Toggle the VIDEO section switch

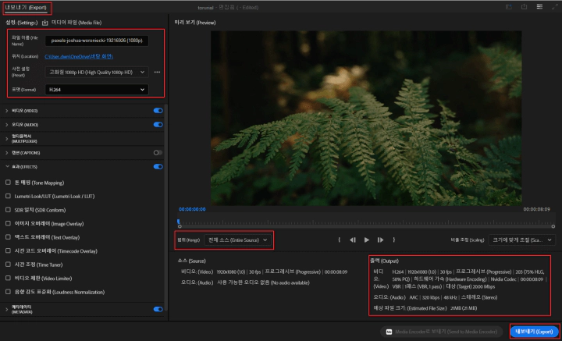tap(158, 111)
